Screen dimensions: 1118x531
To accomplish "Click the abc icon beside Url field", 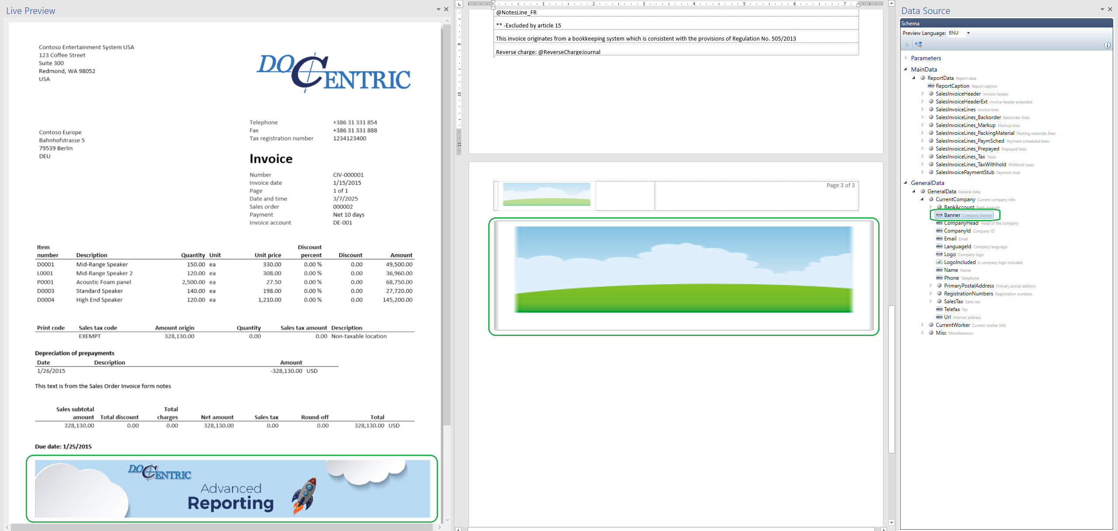I will tap(939, 317).
